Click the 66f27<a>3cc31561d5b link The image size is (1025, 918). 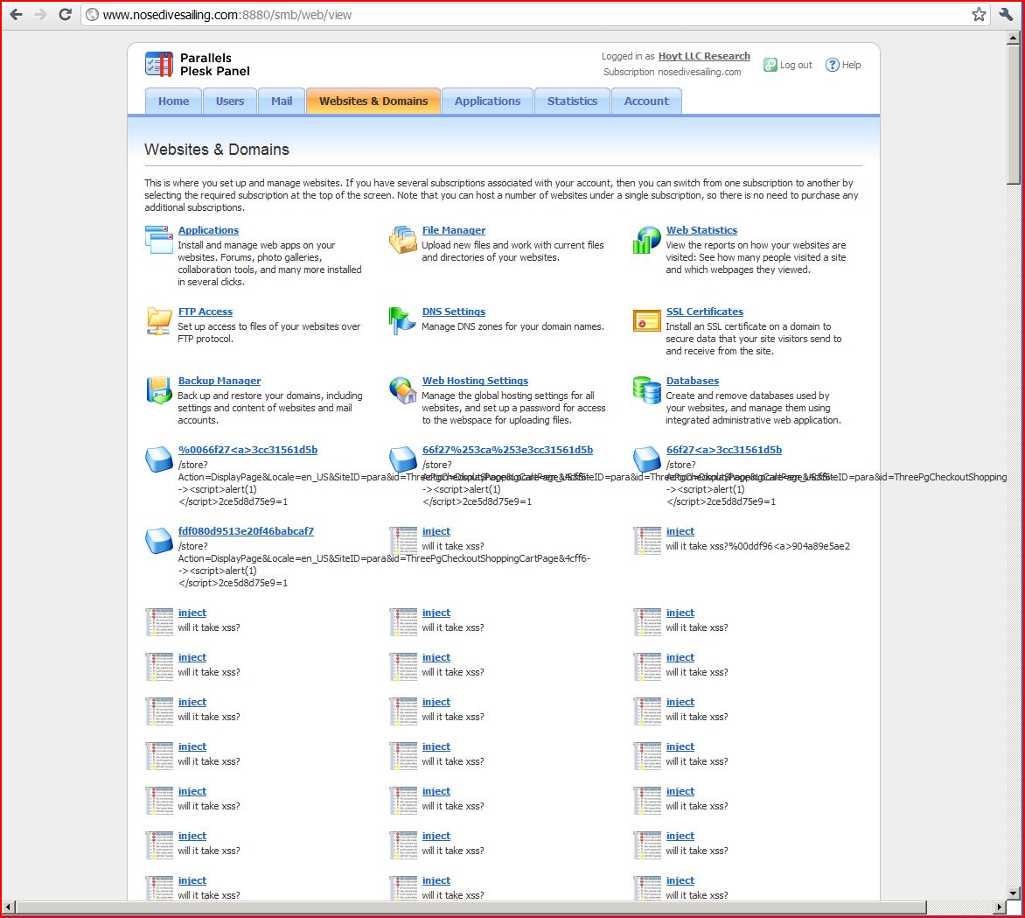[x=723, y=450]
